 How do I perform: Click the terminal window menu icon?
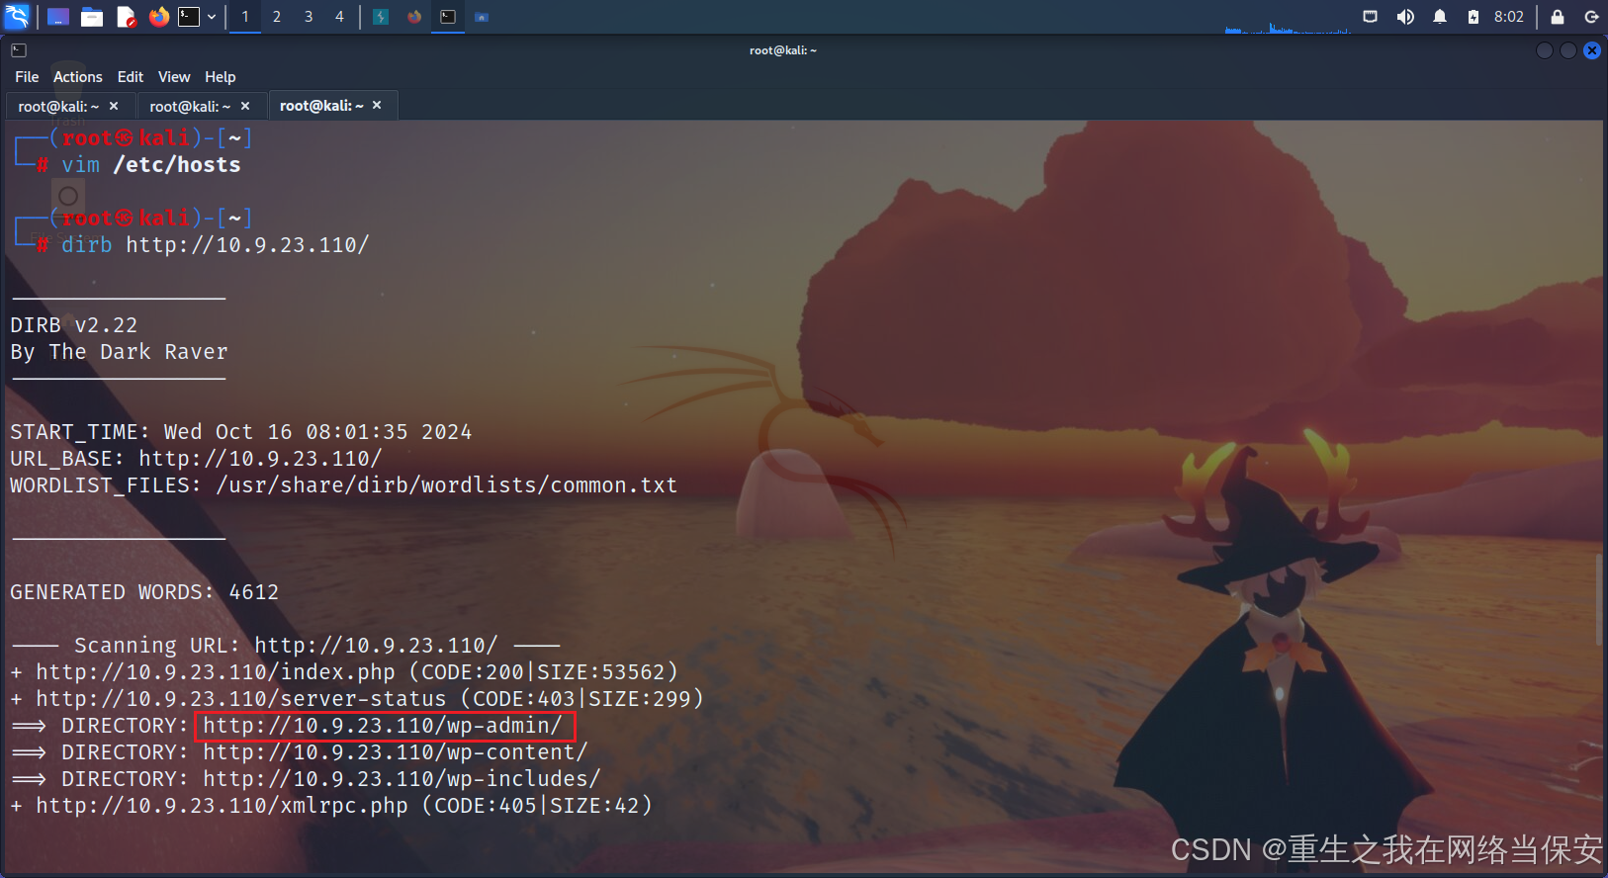(x=19, y=50)
